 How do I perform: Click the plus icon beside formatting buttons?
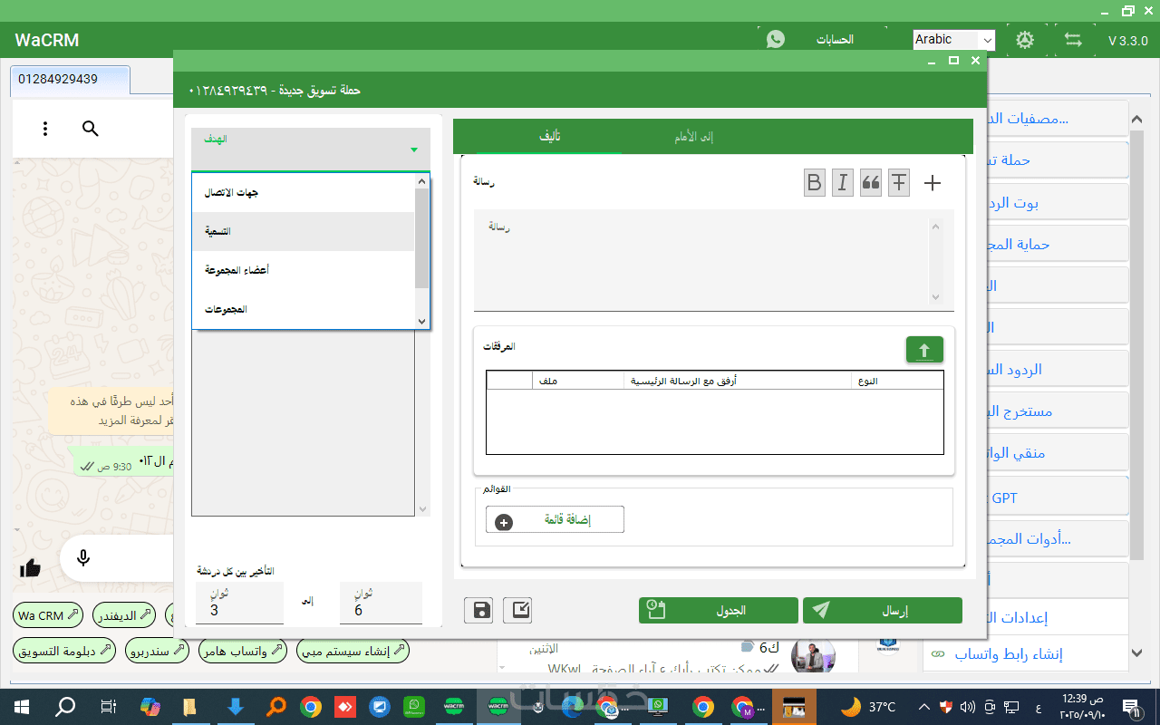click(933, 183)
